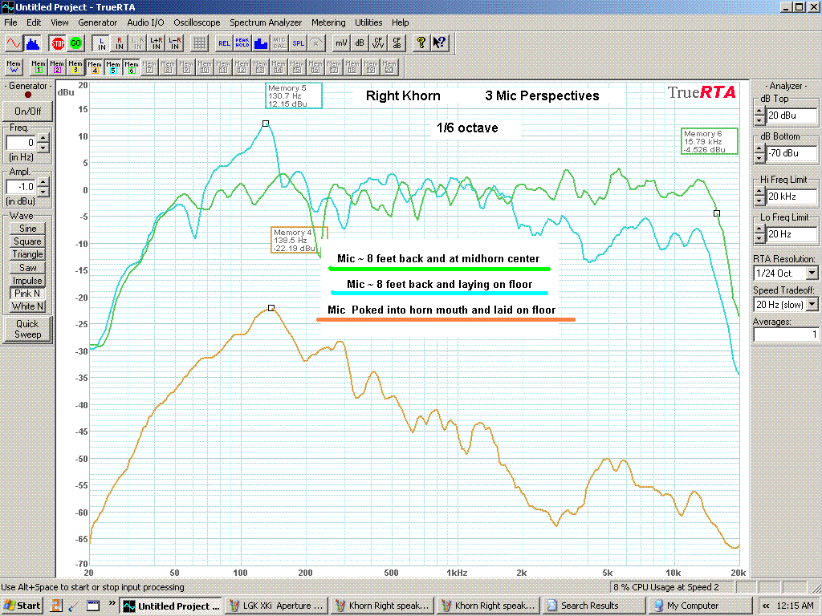
Task: Open the Utilities menu
Action: (x=368, y=22)
